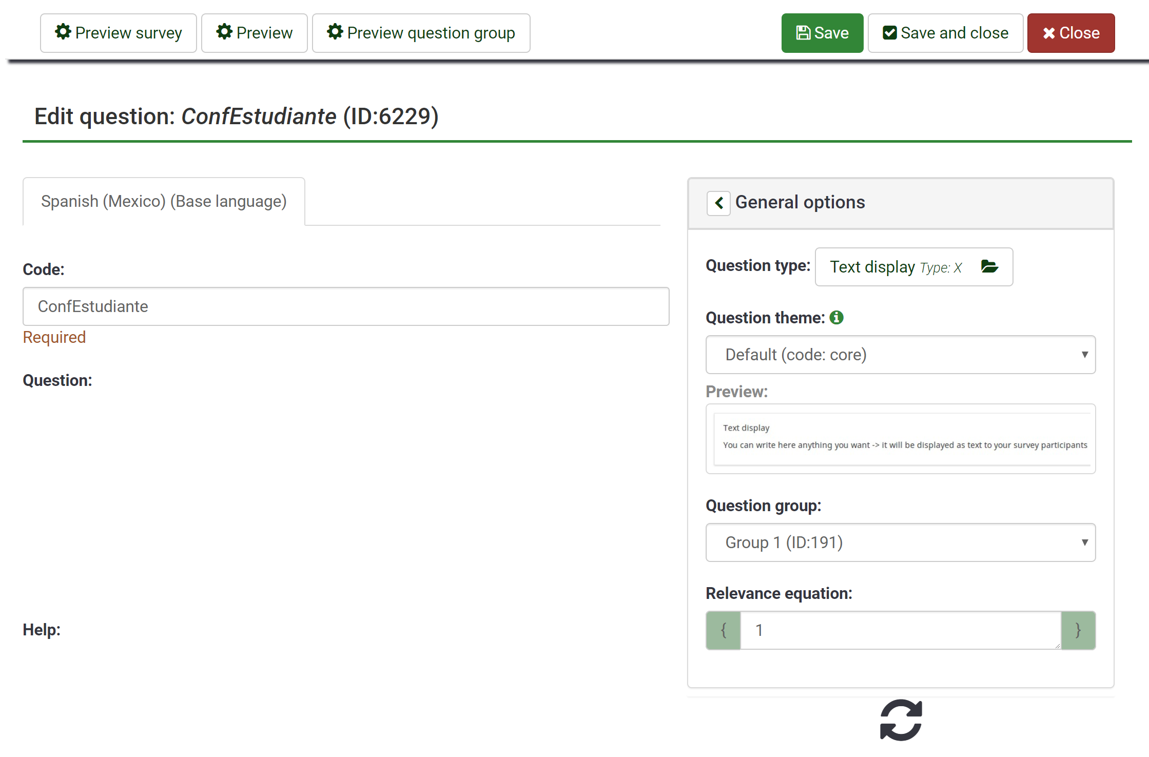Open the Question group dropdown
Viewport: 1149px width, 757px height.
tap(901, 542)
